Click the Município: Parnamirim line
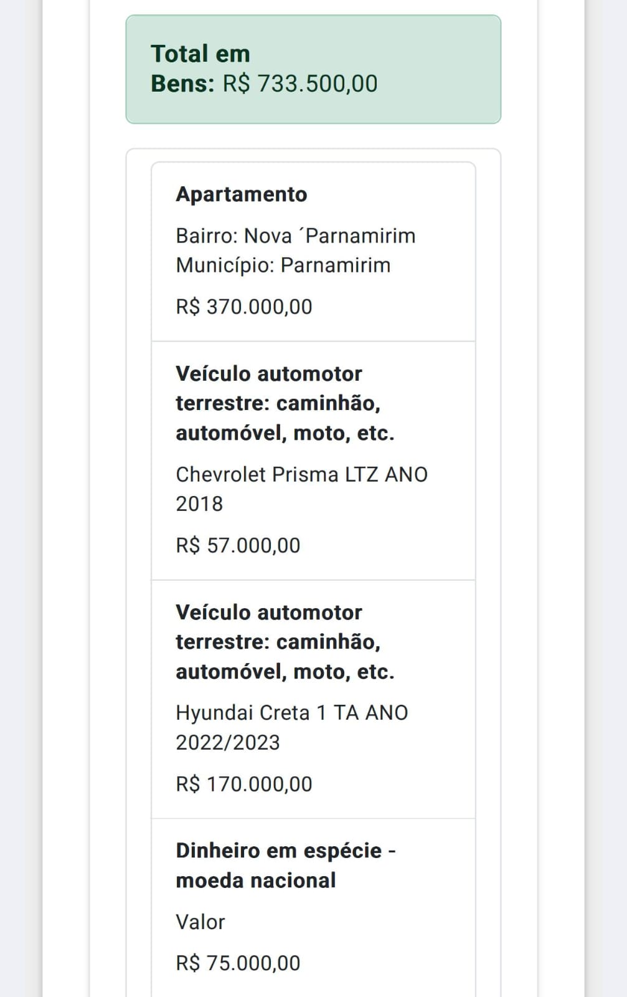The width and height of the screenshot is (627, 997). tap(283, 265)
